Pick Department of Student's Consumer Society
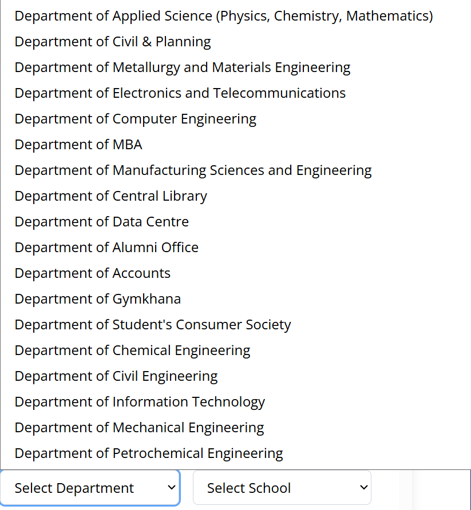The width and height of the screenshot is (471, 510). point(153,325)
